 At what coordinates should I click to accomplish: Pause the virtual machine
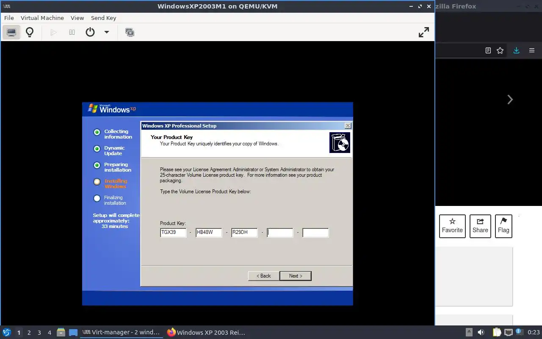coord(72,32)
